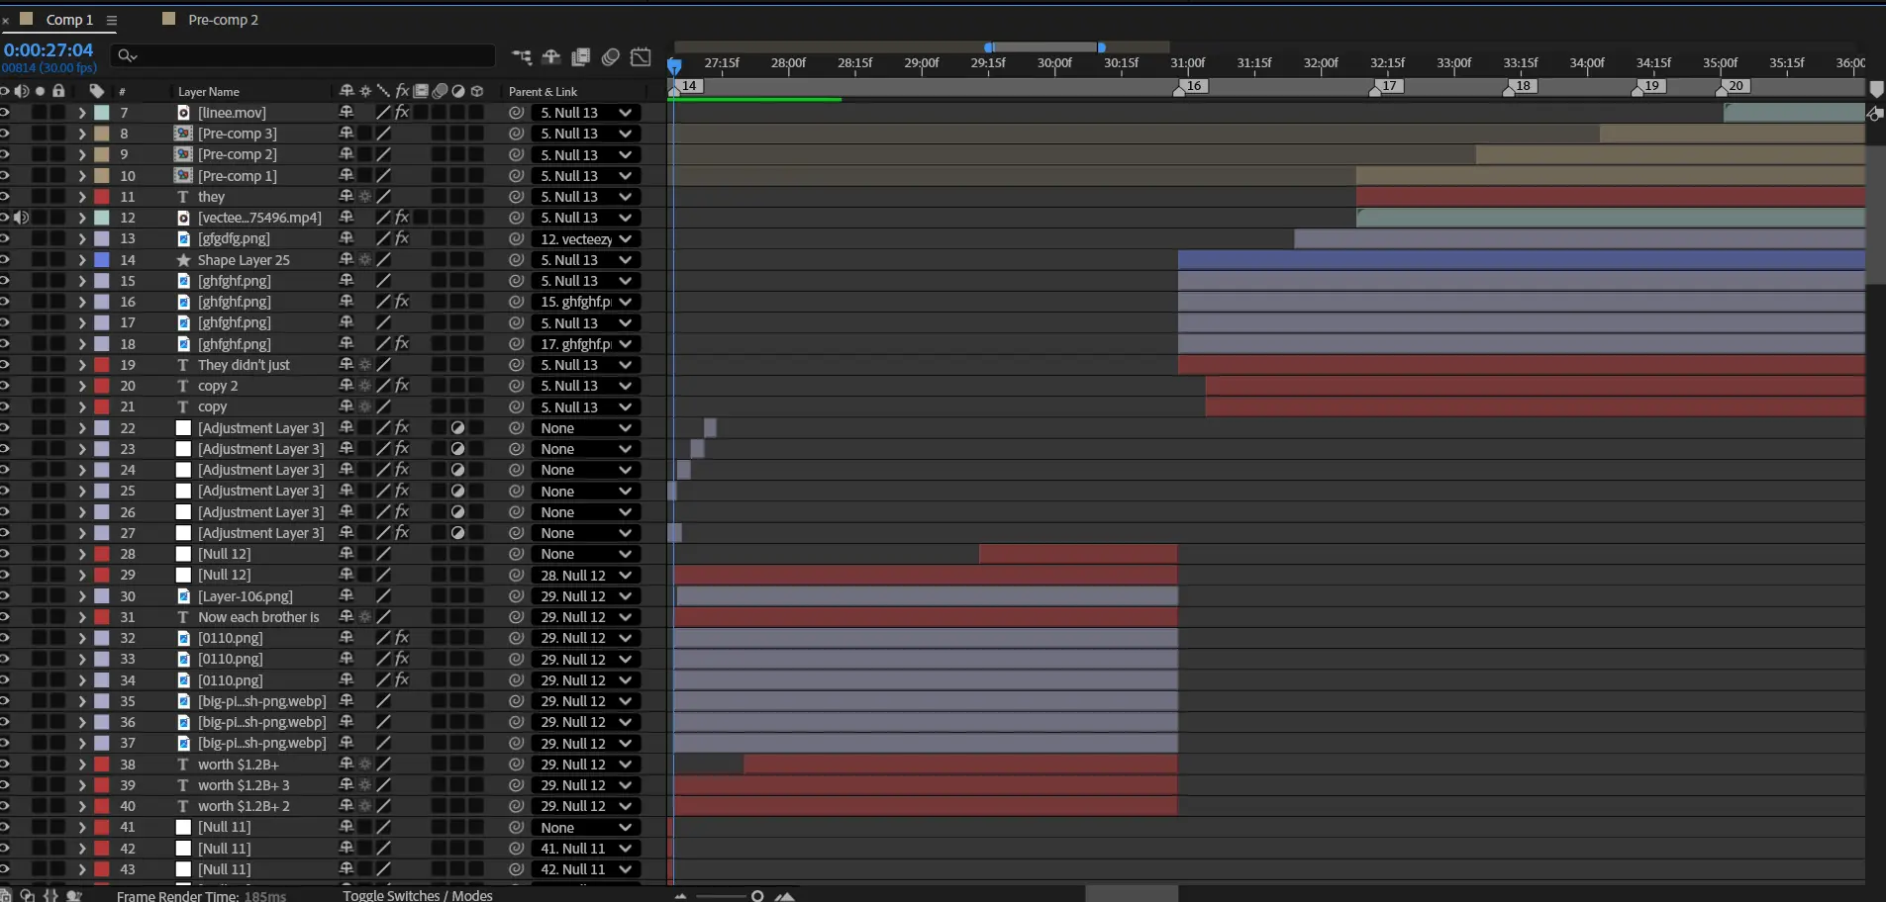Click timeline marker 16
The height and width of the screenshot is (902, 1886).
(x=1193, y=86)
